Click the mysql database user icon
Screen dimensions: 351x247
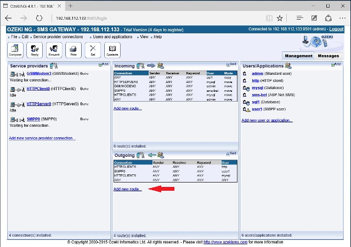246,88
